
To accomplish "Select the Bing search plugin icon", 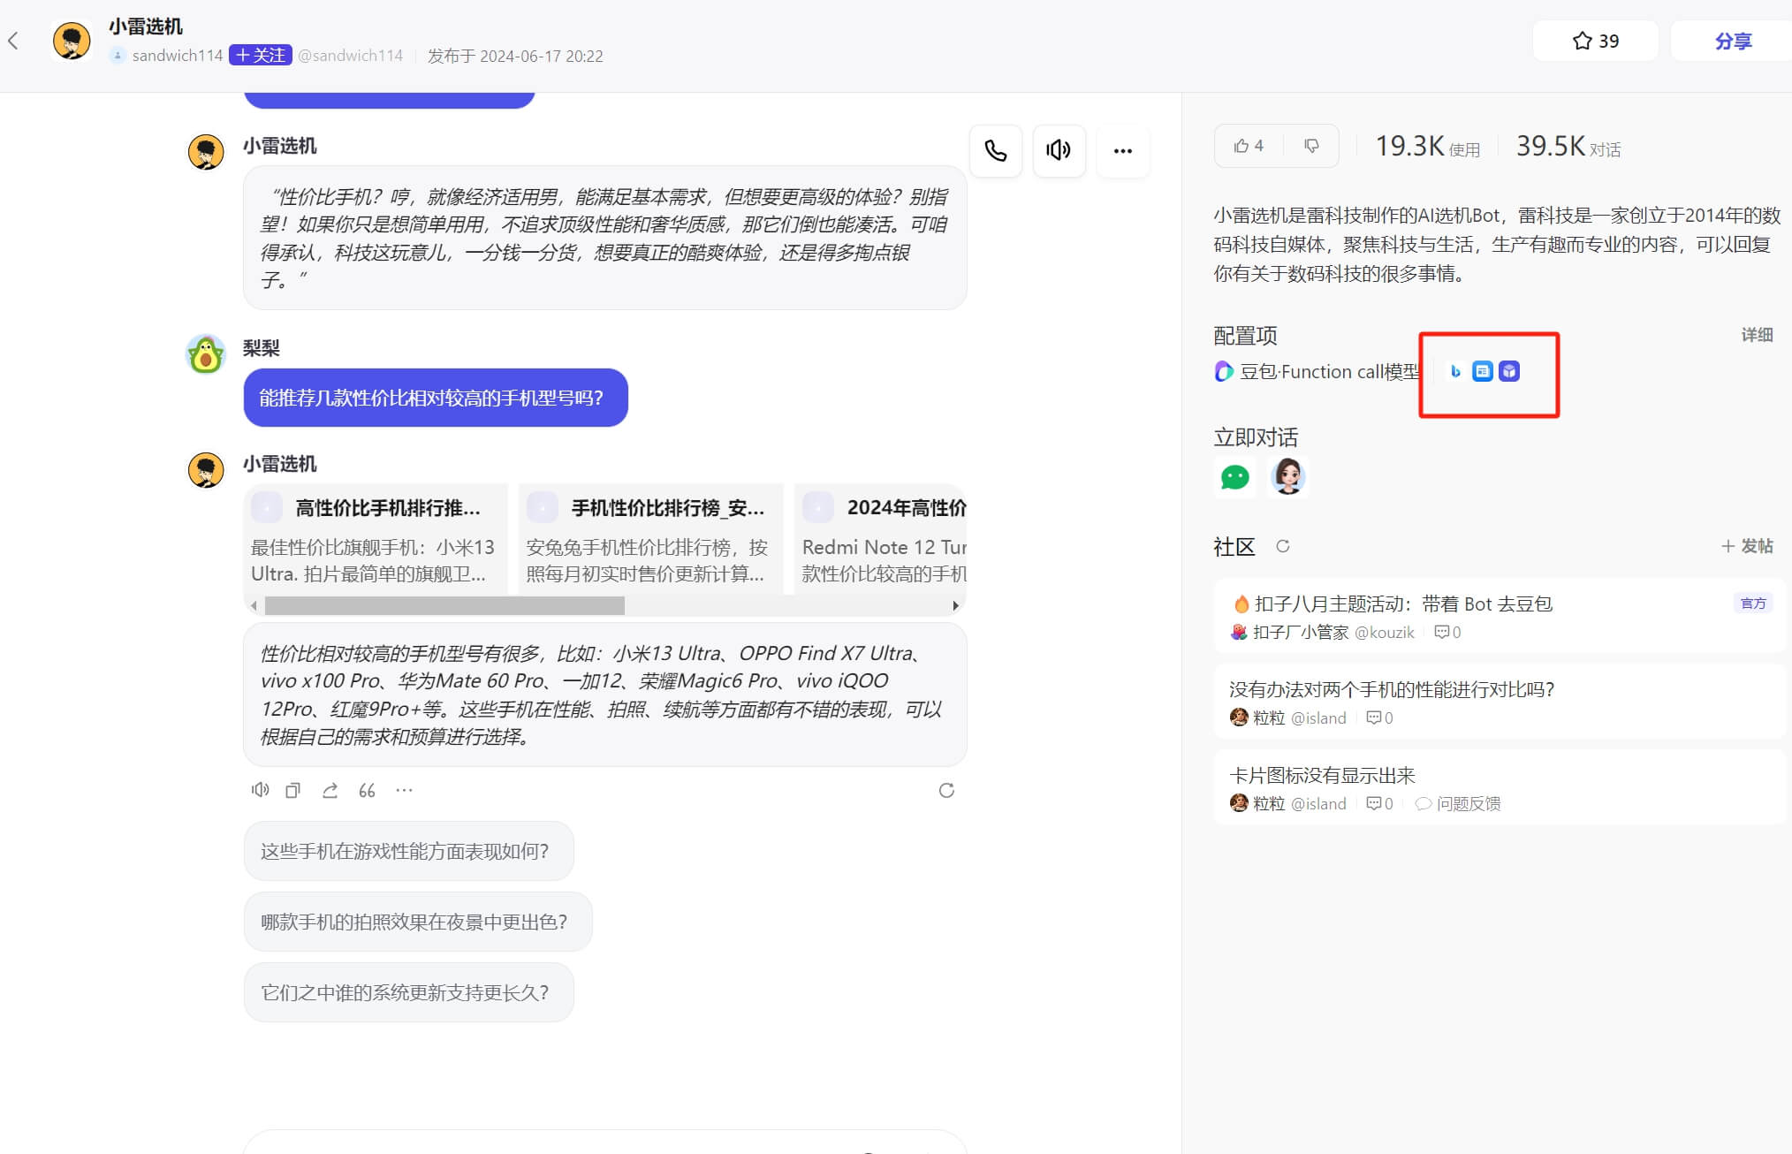I will point(1455,371).
